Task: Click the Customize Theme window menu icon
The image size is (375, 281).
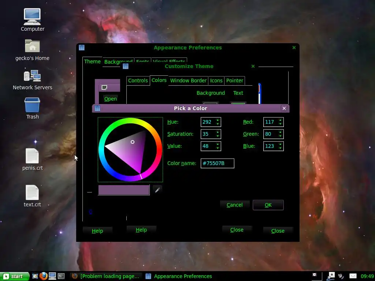Action: (126, 66)
